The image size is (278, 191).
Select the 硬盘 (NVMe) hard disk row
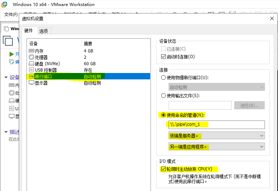(89, 64)
